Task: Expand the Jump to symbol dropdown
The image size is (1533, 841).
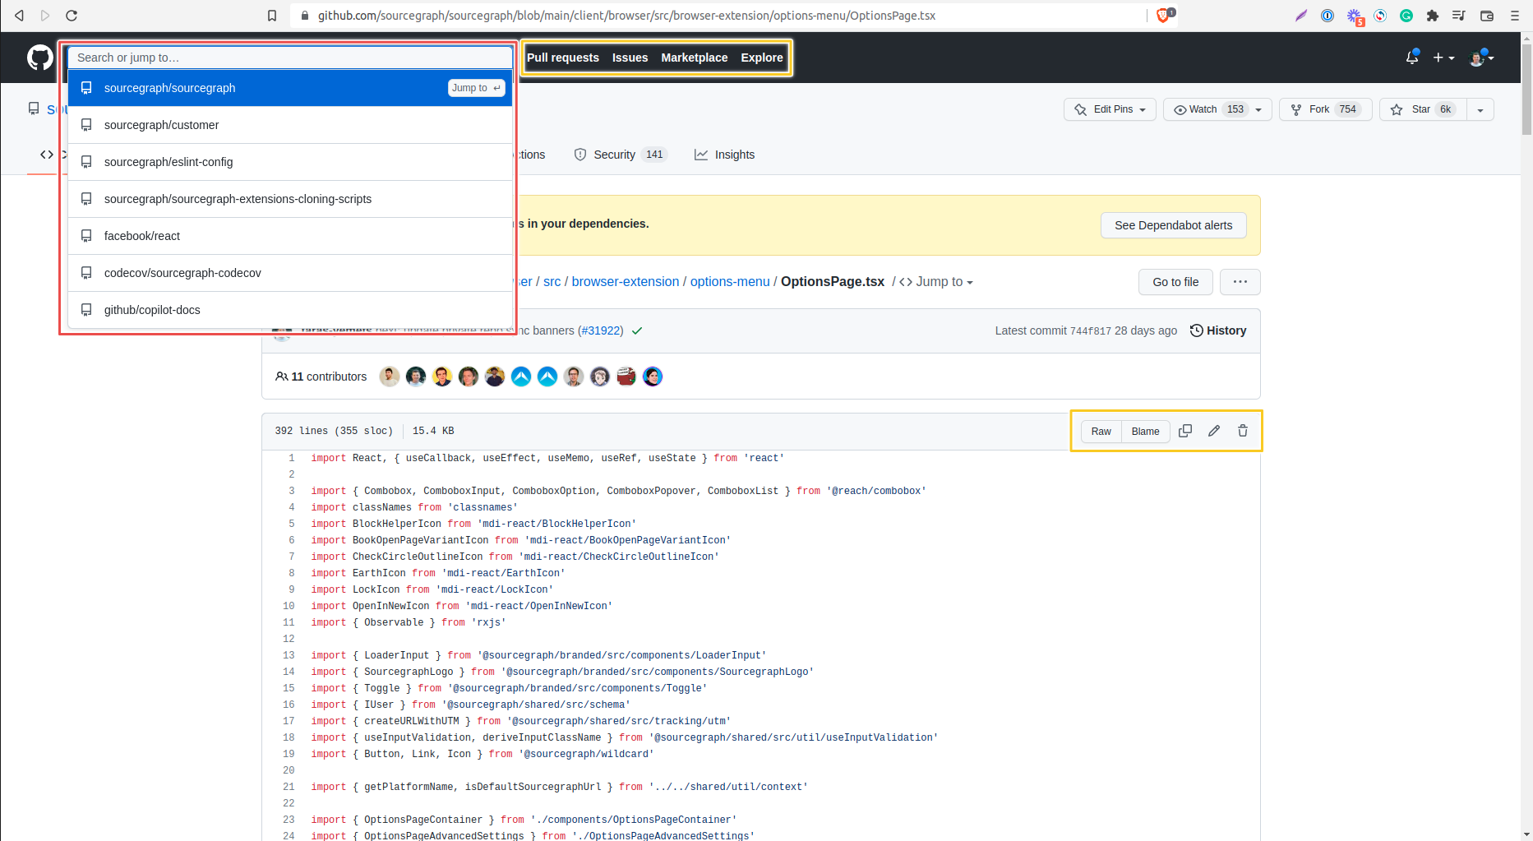Action: (x=937, y=282)
